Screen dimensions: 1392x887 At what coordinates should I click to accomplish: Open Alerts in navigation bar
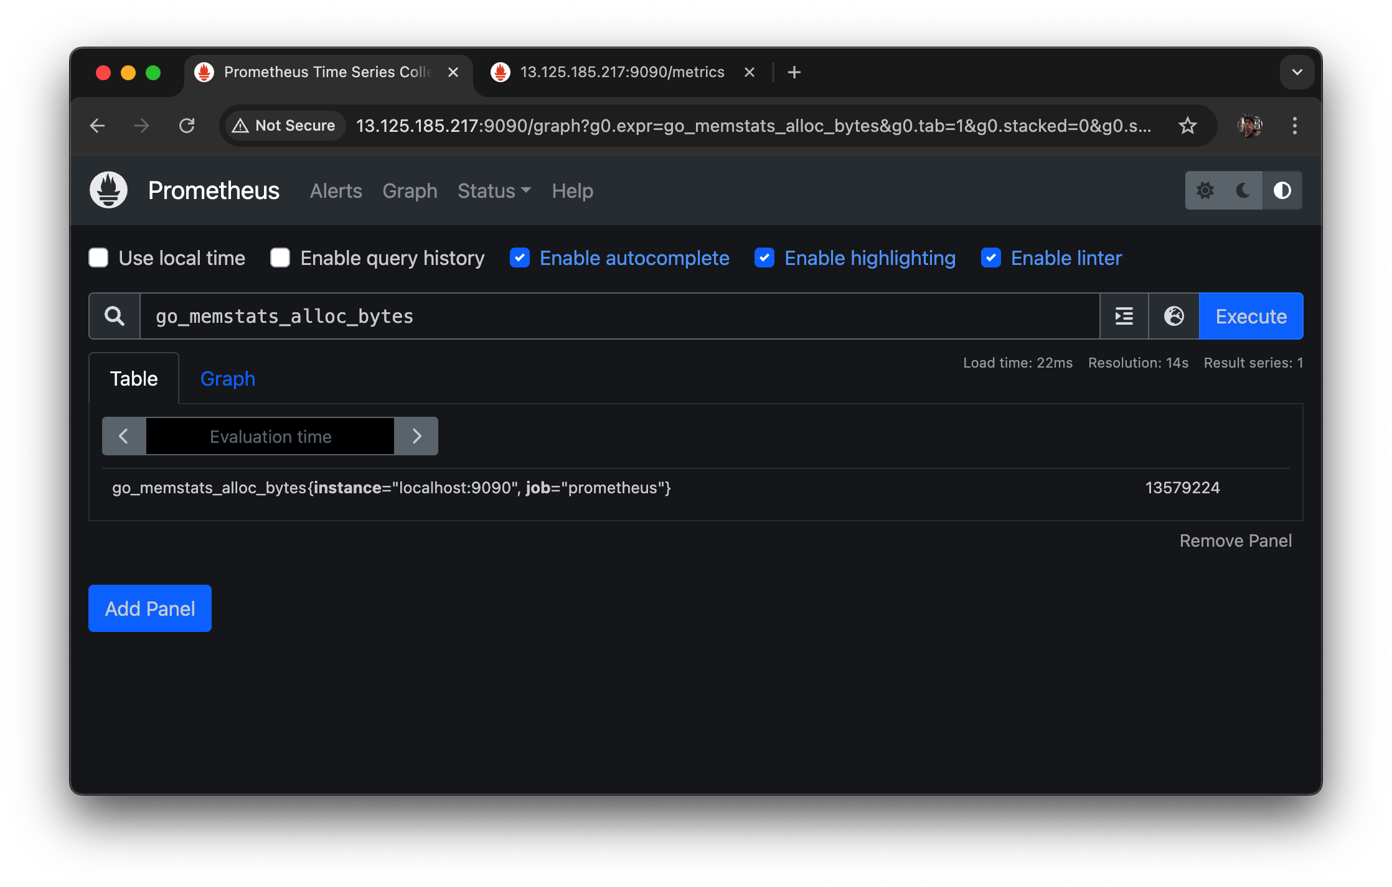tap(336, 191)
